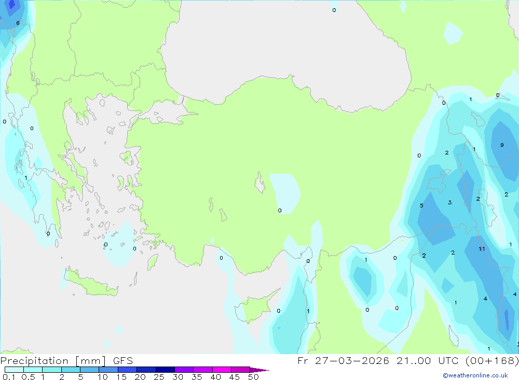The height and width of the screenshot is (380, 519).
Task: Click legend label '50'
Action: click(253, 377)
